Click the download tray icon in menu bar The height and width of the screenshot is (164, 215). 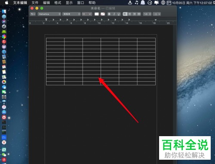pyautogui.click(x=130, y=3)
